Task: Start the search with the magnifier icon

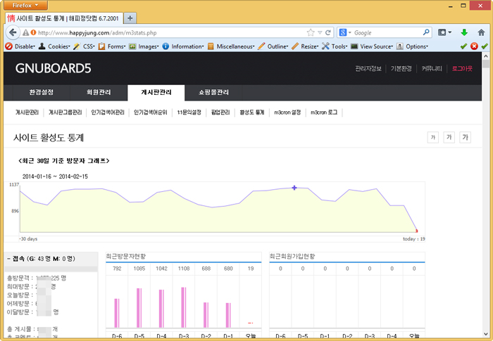Action: click(x=426, y=32)
